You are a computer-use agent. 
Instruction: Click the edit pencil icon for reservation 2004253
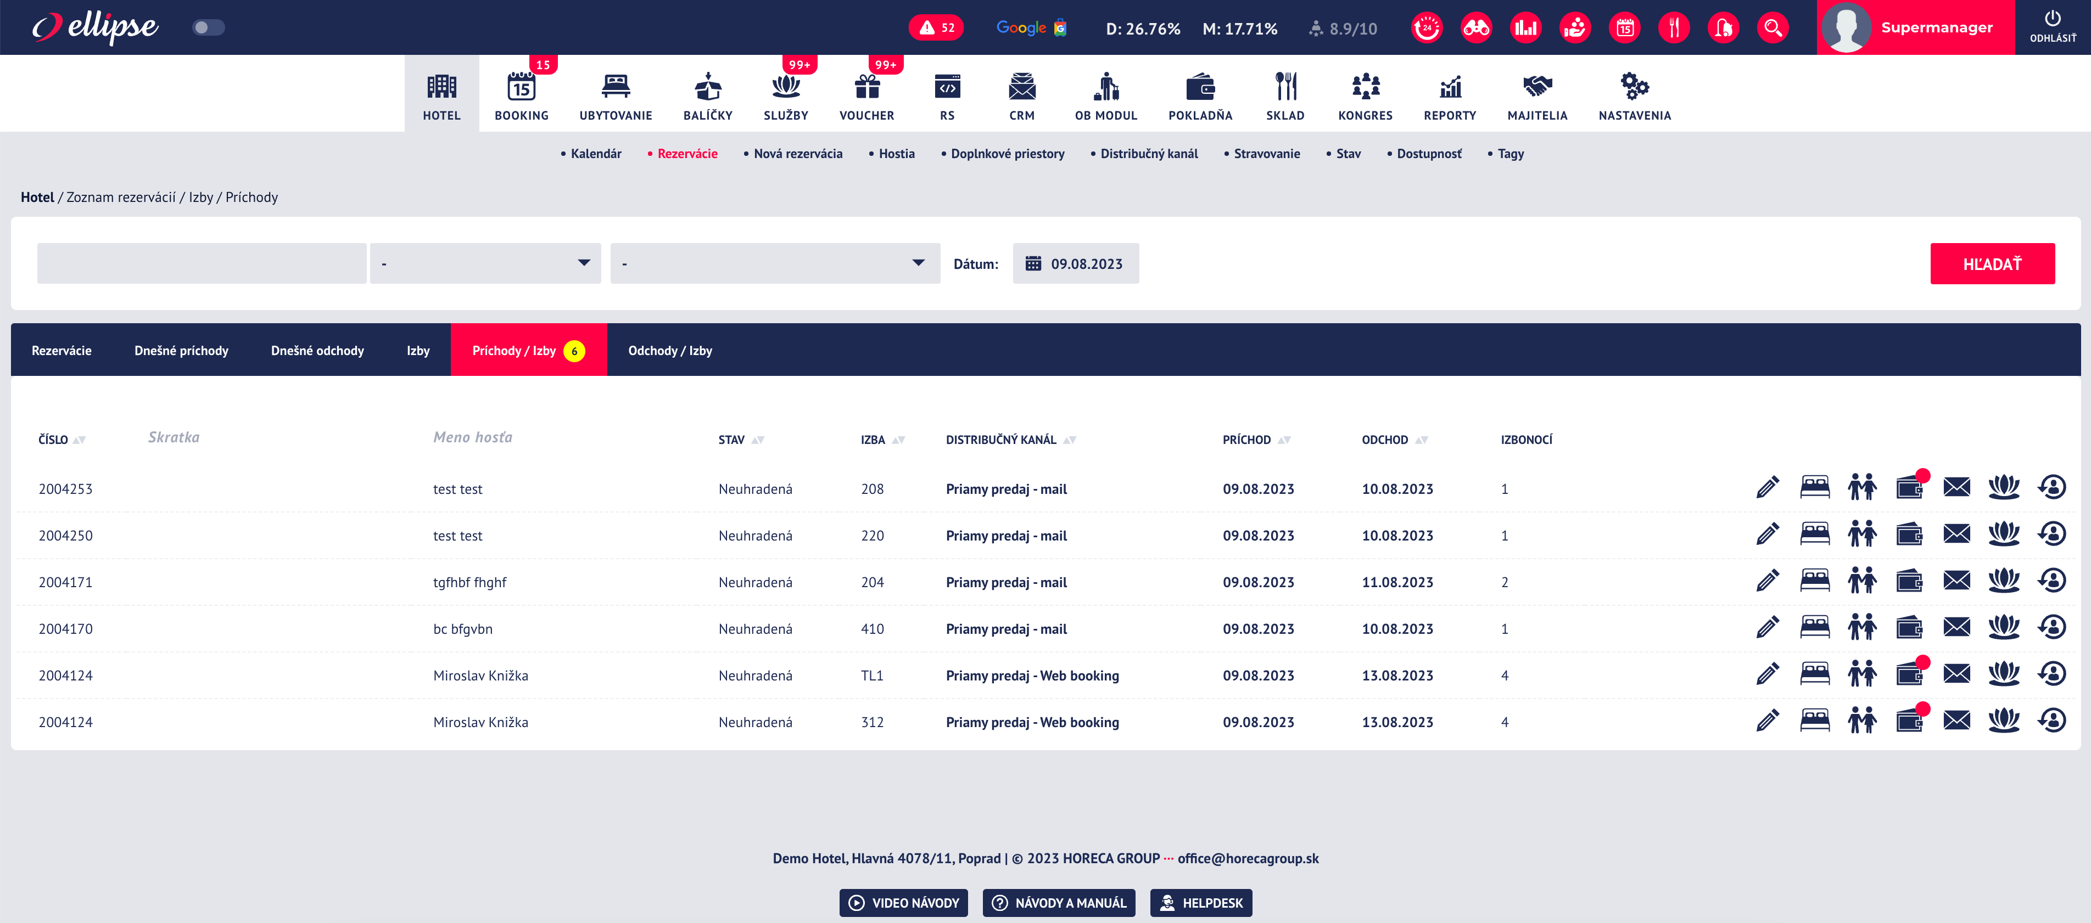point(1767,487)
